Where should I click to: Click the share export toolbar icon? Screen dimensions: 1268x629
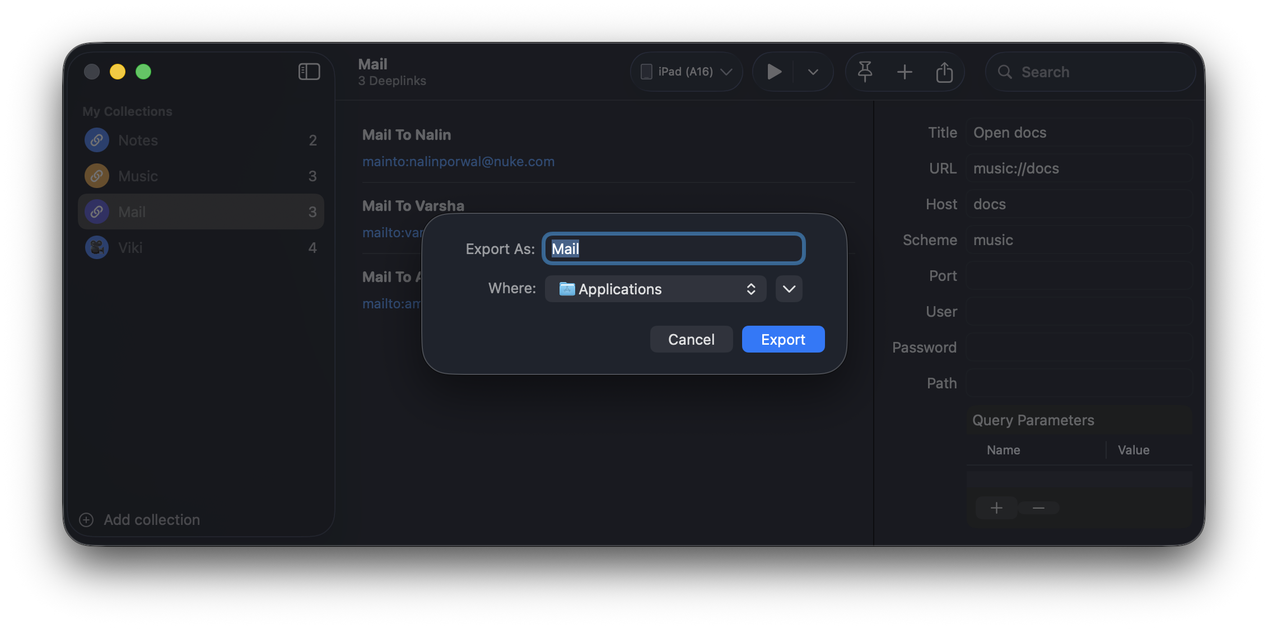[x=944, y=72]
